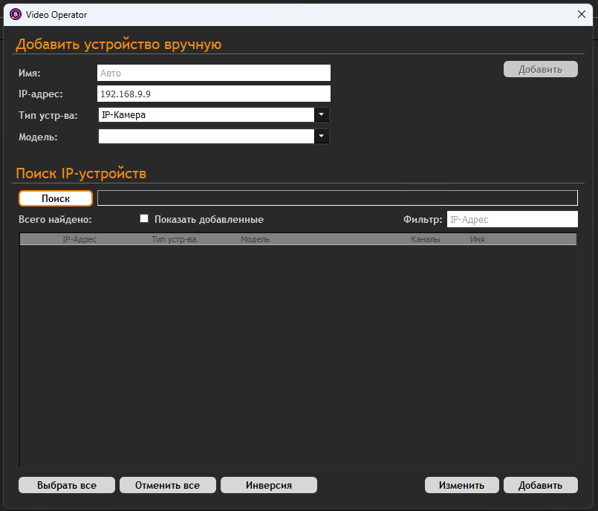
Task: Focus the IP-адрес field showing 192.168.9.9
Action: click(213, 94)
